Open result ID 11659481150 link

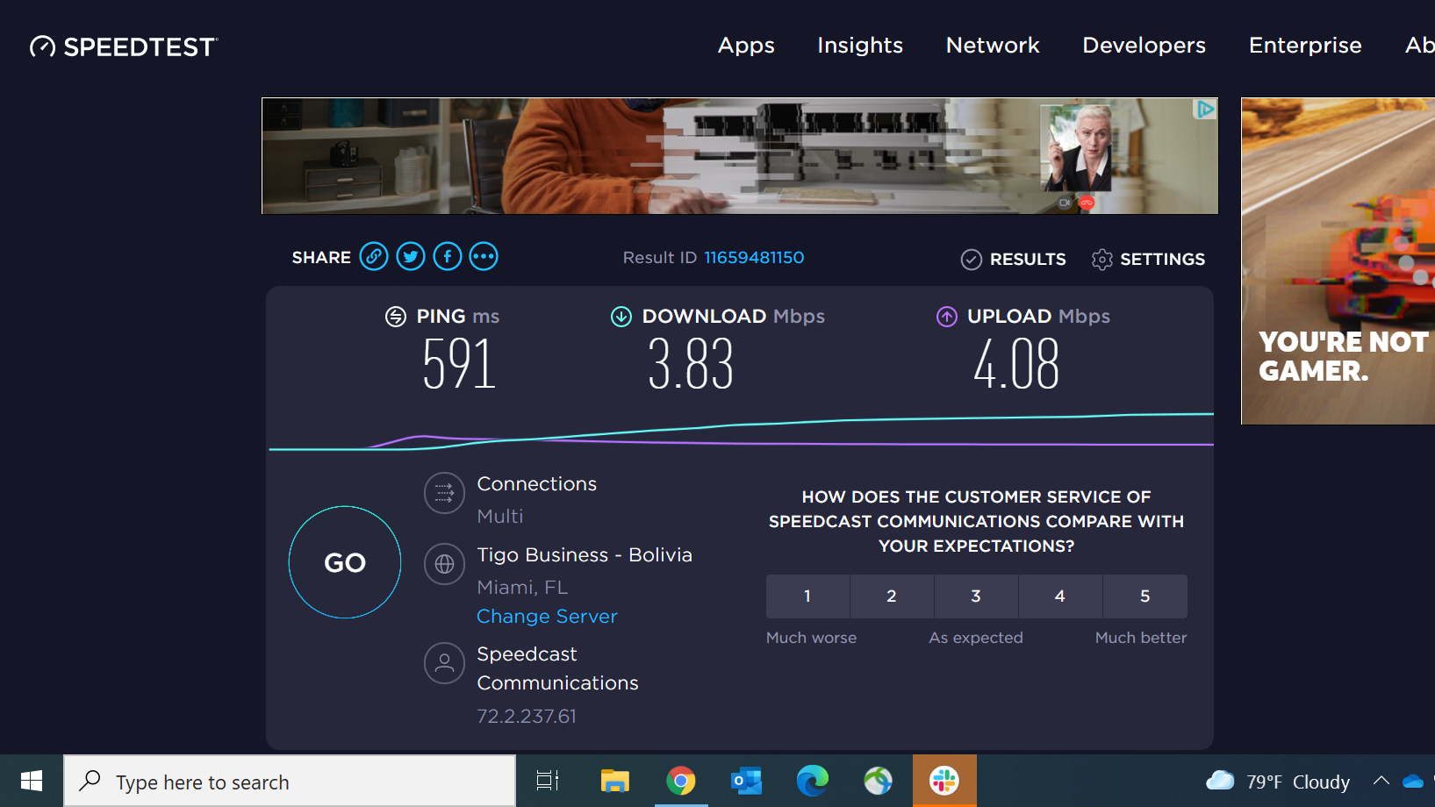(x=754, y=258)
